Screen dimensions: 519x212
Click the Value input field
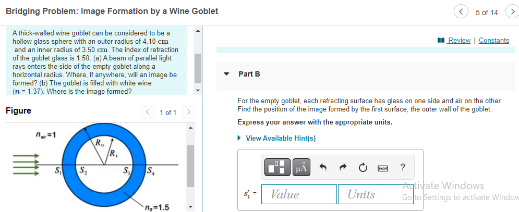[x=299, y=194]
